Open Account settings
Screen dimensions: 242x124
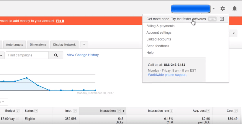coord(159,33)
